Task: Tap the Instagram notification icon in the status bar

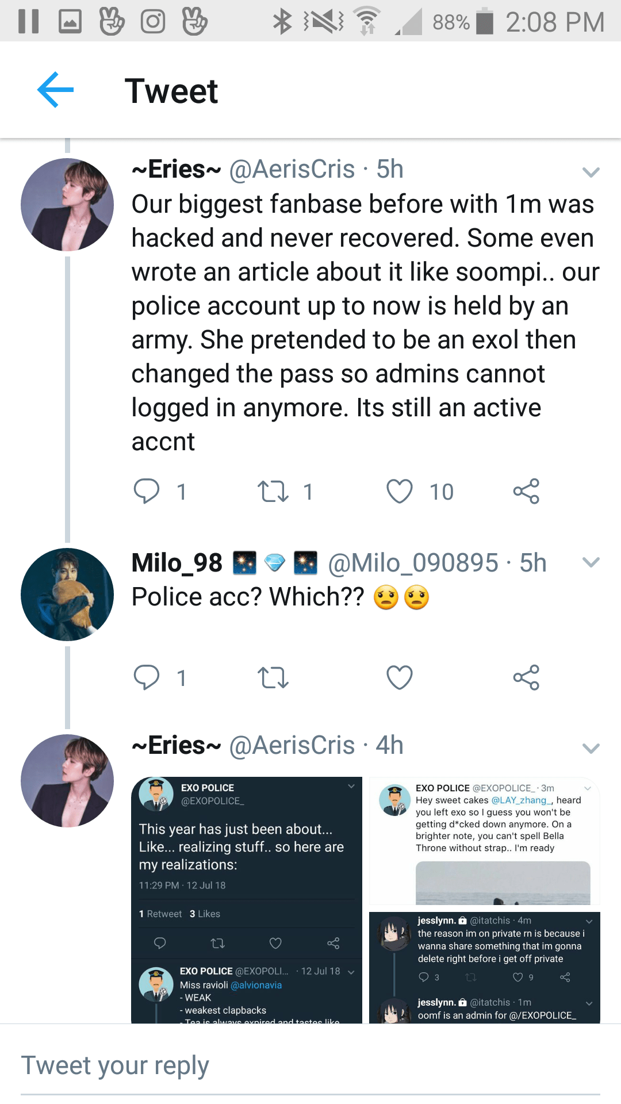Action: [x=153, y=22]
